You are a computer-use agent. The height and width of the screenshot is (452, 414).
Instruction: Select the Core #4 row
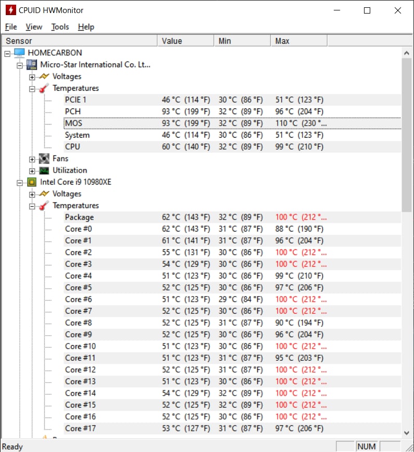pyautogui.click(x=232, y=276)
